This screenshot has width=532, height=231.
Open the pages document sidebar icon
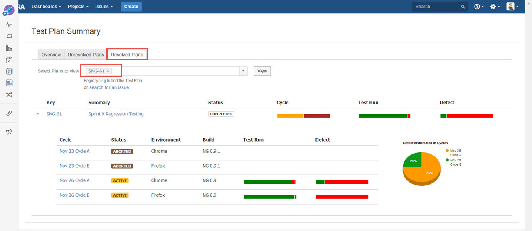(x=9, y=71)
